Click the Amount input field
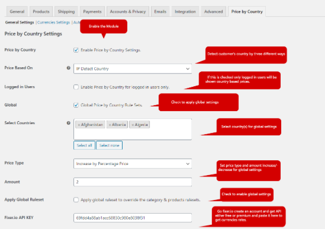Viewport: 325px width, 237px height. (133, 182)
